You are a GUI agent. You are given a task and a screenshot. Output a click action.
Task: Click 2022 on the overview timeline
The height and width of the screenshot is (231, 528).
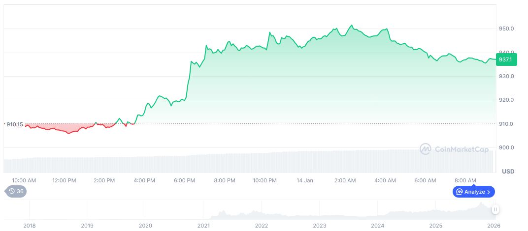point(262,226)
